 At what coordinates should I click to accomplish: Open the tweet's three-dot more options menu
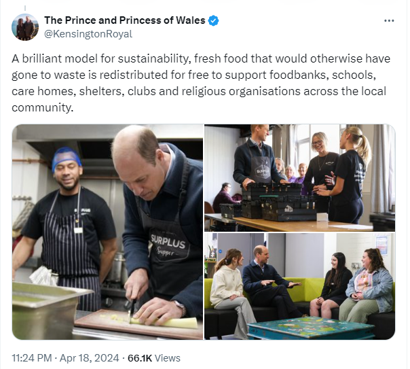coord(389,20)
